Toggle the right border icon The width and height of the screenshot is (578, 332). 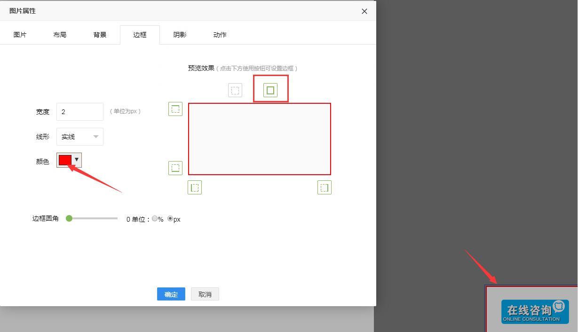[325, 187]
